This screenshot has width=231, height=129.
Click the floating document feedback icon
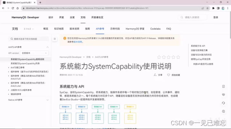224,86
